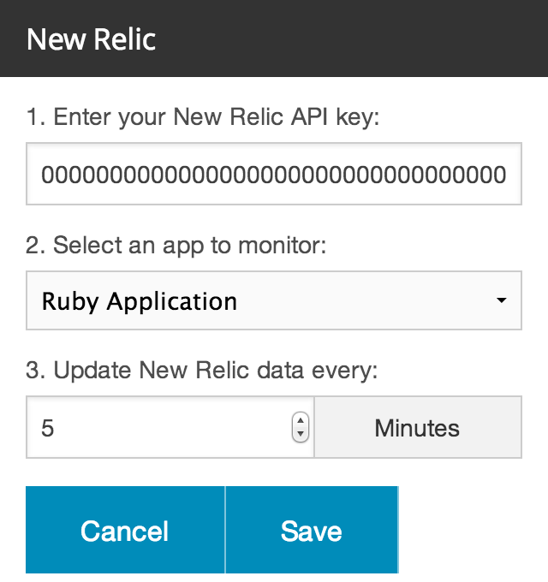Image resolution: width=548 pixels, height=582 pixels.
Task: Click the dropdown caret beside Ruby Application
Action: point(501,300)
